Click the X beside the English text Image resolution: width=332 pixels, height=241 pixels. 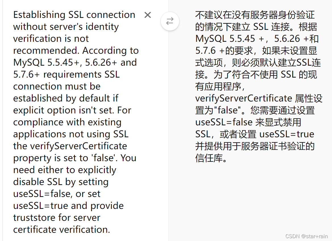(x=147, y=15)
